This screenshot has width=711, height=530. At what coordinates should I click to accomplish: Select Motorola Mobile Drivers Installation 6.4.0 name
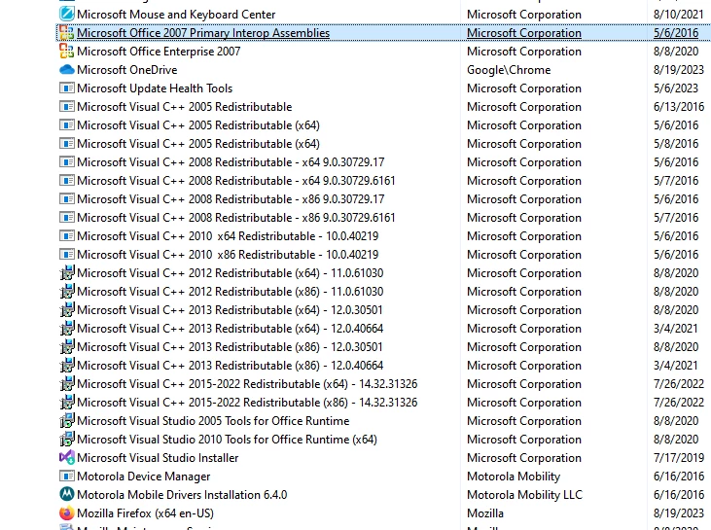point(182,495)
